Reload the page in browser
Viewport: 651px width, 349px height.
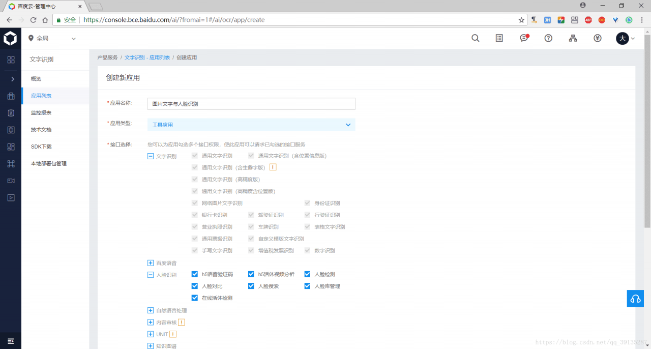(34, 20)
